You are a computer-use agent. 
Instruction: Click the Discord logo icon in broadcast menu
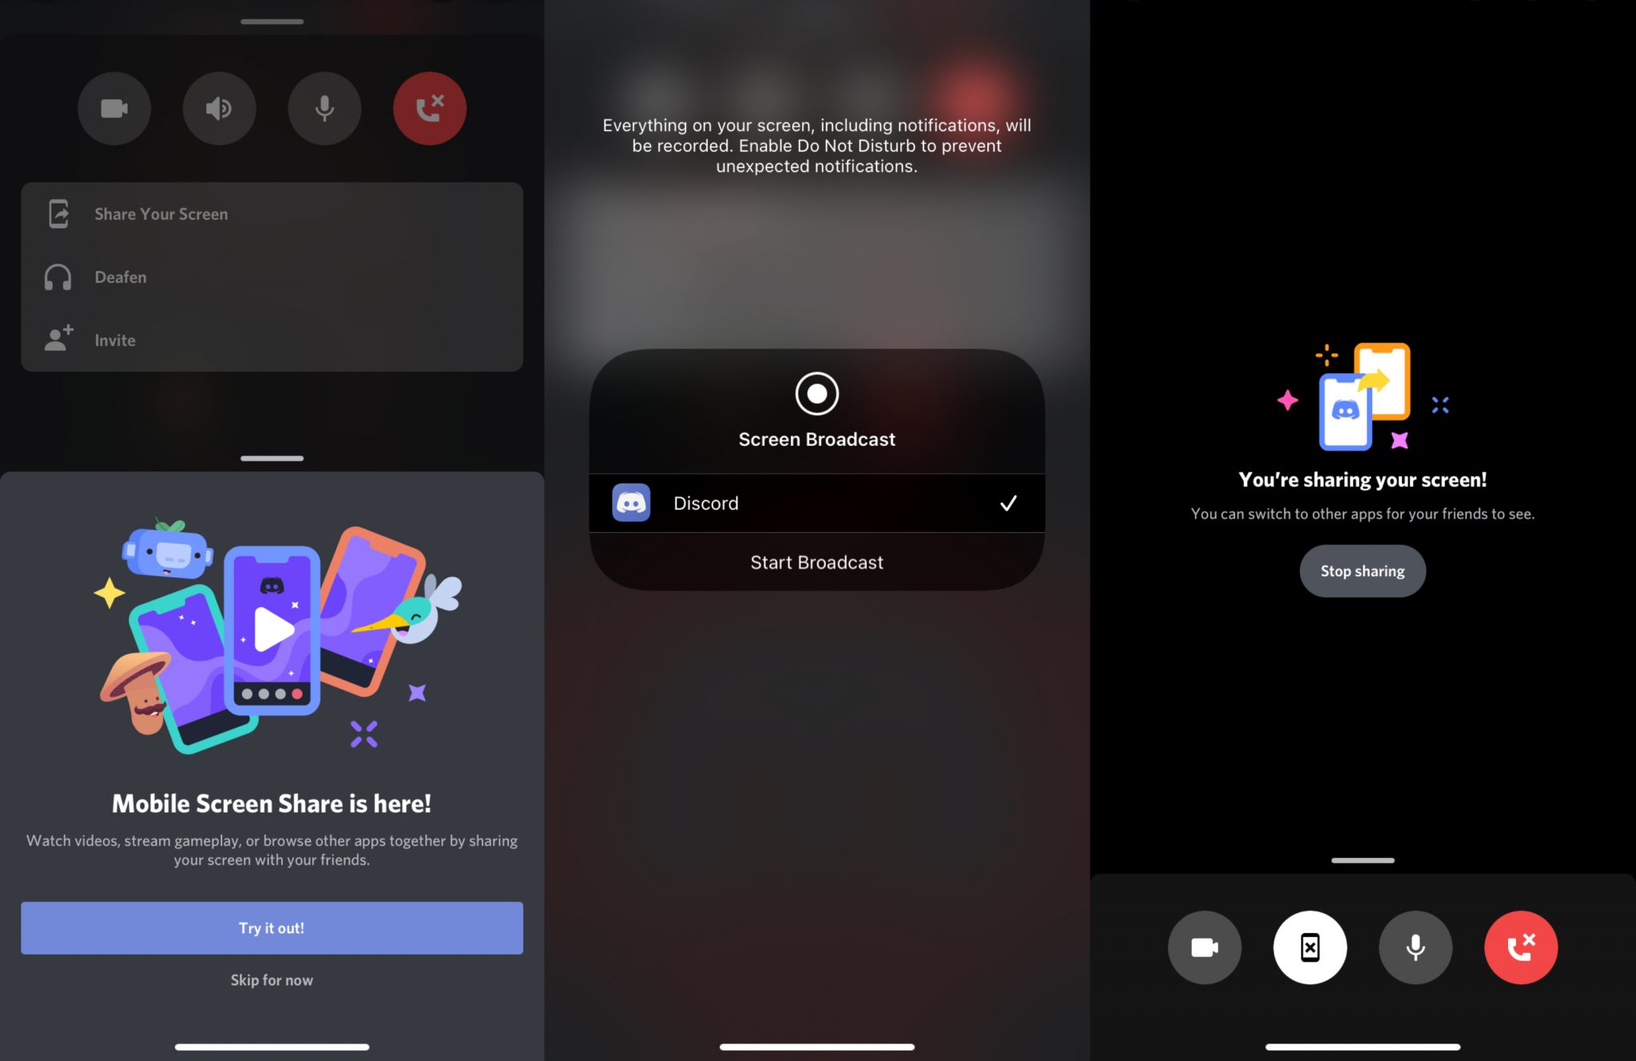pyautogui.click(x=631, y=502)
